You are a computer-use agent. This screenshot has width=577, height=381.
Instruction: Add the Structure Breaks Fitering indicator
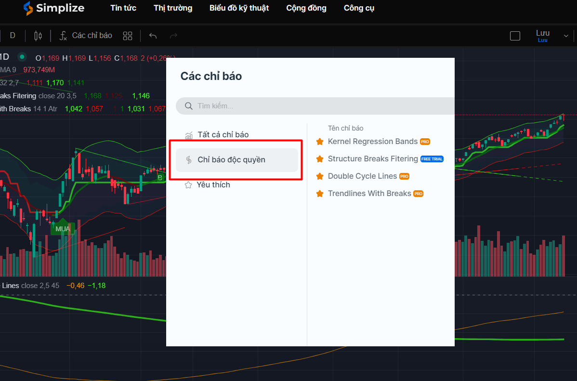pyautogui.click(x=373, y=159)
